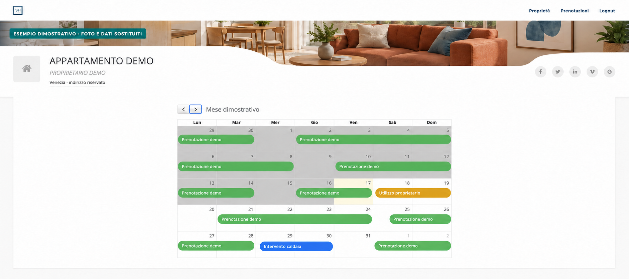629x279 pixels.
Task: Click the Logout link
Action: pyautogui.click(x=607, y=11)
